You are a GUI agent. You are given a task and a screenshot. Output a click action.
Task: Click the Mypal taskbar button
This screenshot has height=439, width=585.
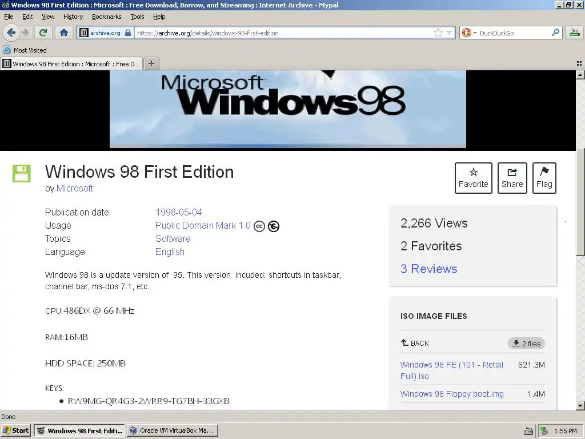coord(80,430)
